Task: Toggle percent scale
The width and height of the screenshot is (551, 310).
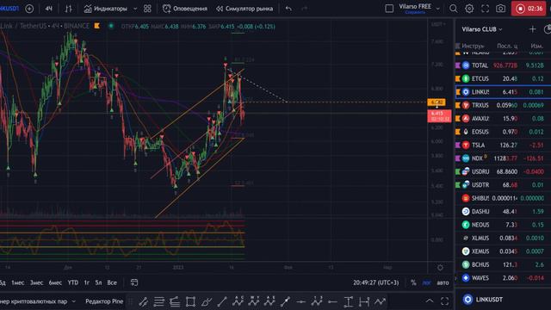Action: [413, 282]
